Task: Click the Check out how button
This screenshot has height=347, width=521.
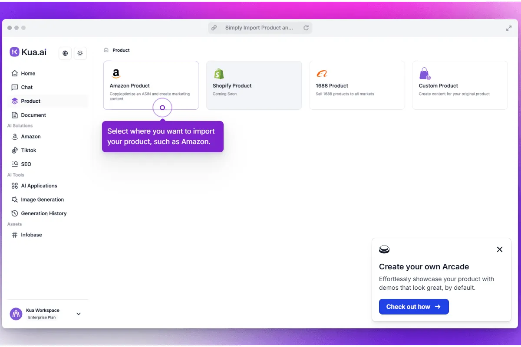Action: [x=413, y=307]
